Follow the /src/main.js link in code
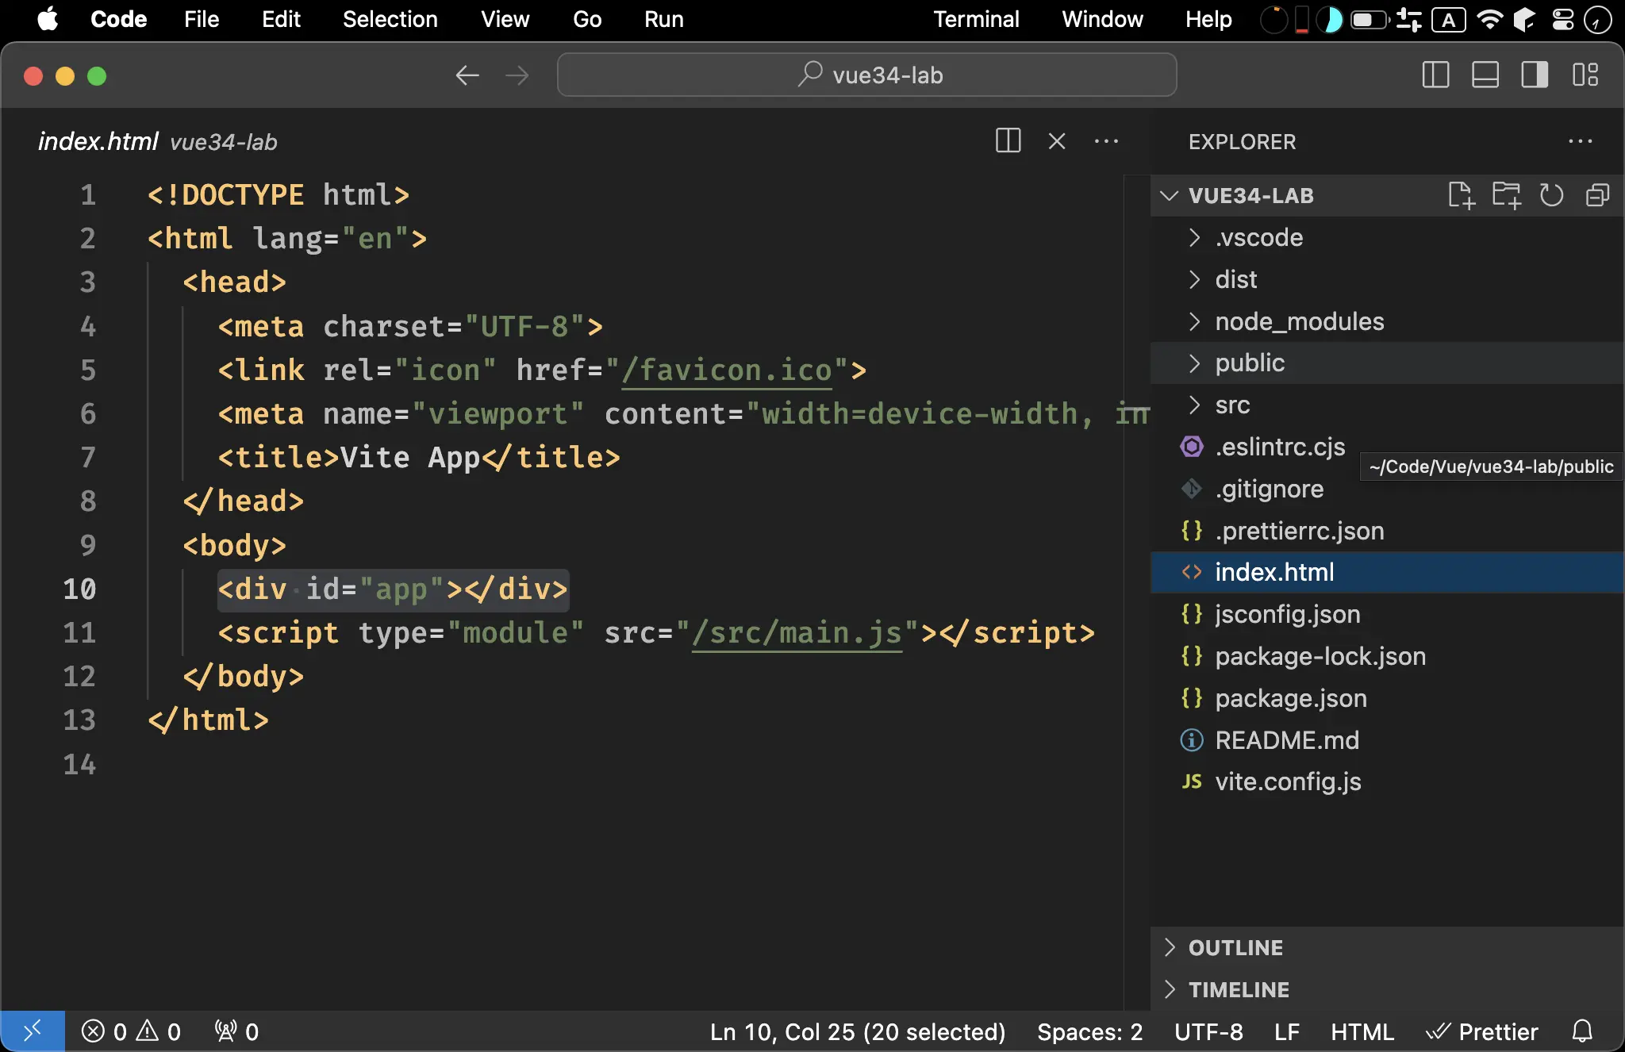The height and width of the screenshot is (1052, 1625). 797,633
